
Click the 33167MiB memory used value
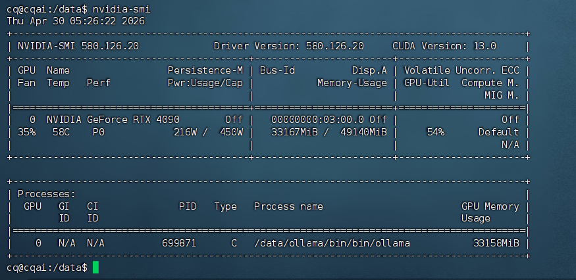tap(295, 132)
